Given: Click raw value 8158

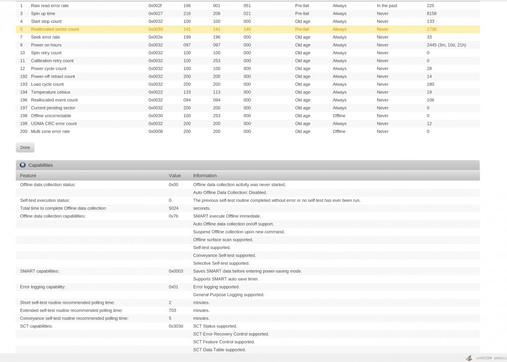Looking at the screenshot, I should tap(431, 14).
